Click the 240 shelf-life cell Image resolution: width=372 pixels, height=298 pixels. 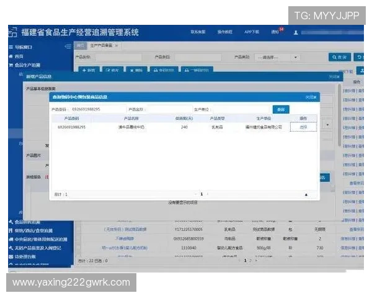tap(184, 127)
